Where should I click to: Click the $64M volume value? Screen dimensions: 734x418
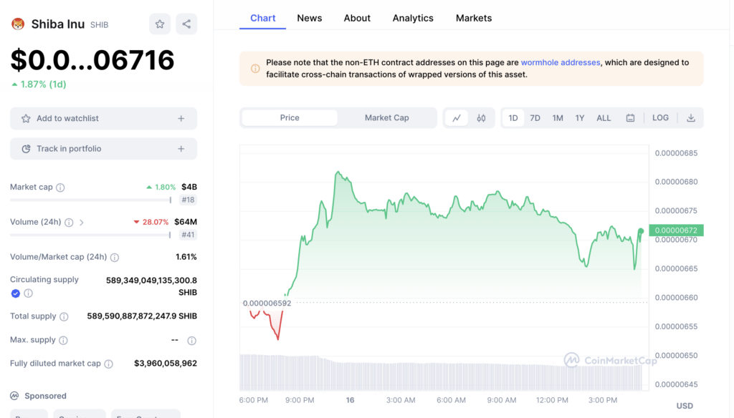click(186, 222)
